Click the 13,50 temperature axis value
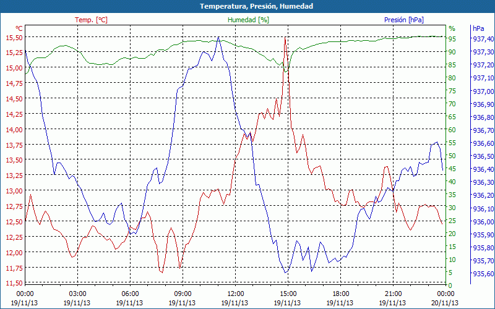 point(14,160)
